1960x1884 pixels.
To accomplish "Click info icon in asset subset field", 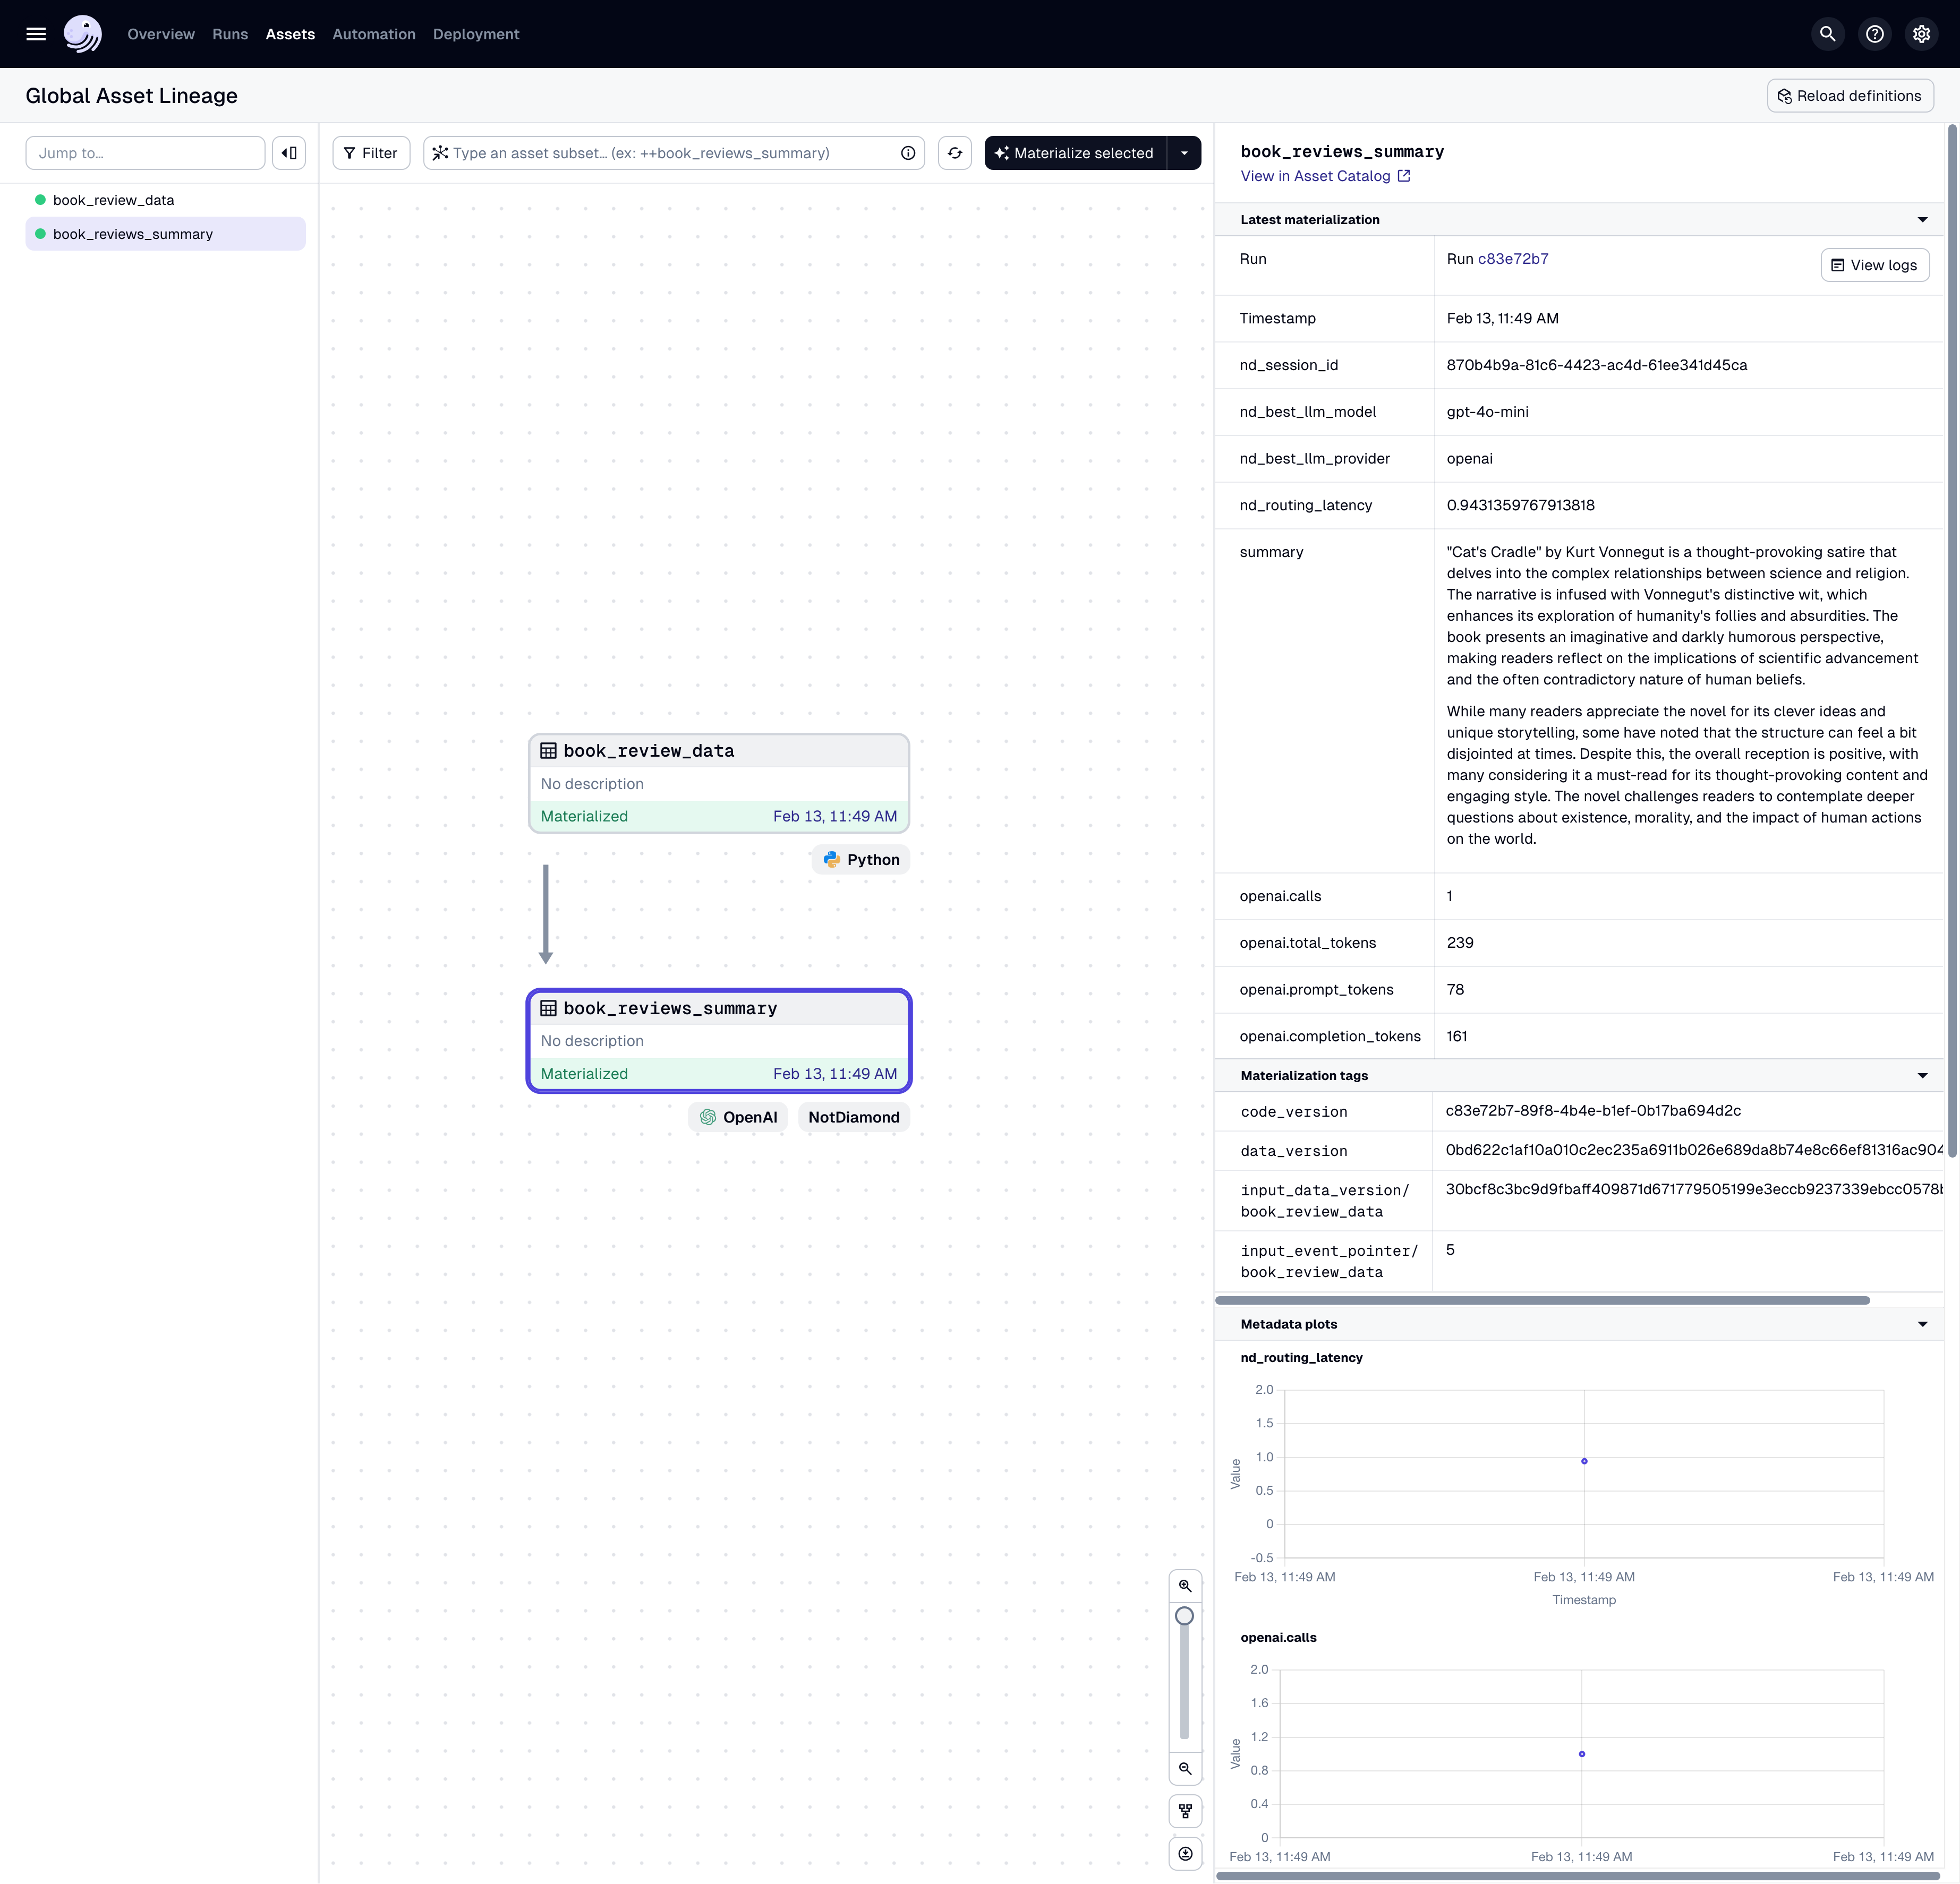I will [908, 153].
